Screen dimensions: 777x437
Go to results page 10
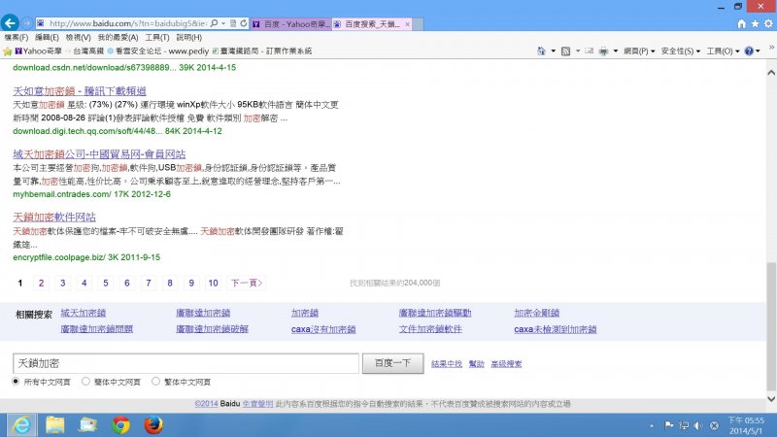tap(213, 283)
